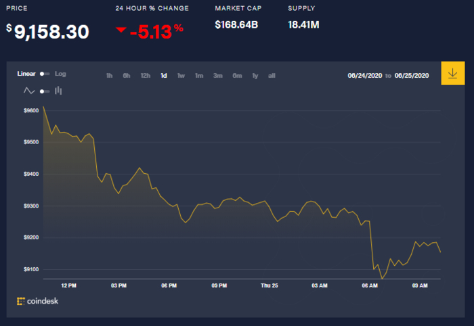Switch to the 1d time range
The width and height of the screenshot is (474, 326).
[x=164, y=76]
